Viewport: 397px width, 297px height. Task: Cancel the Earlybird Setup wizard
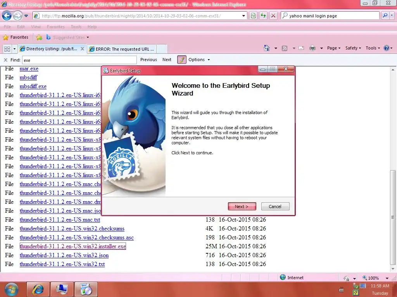coord(275,207)
